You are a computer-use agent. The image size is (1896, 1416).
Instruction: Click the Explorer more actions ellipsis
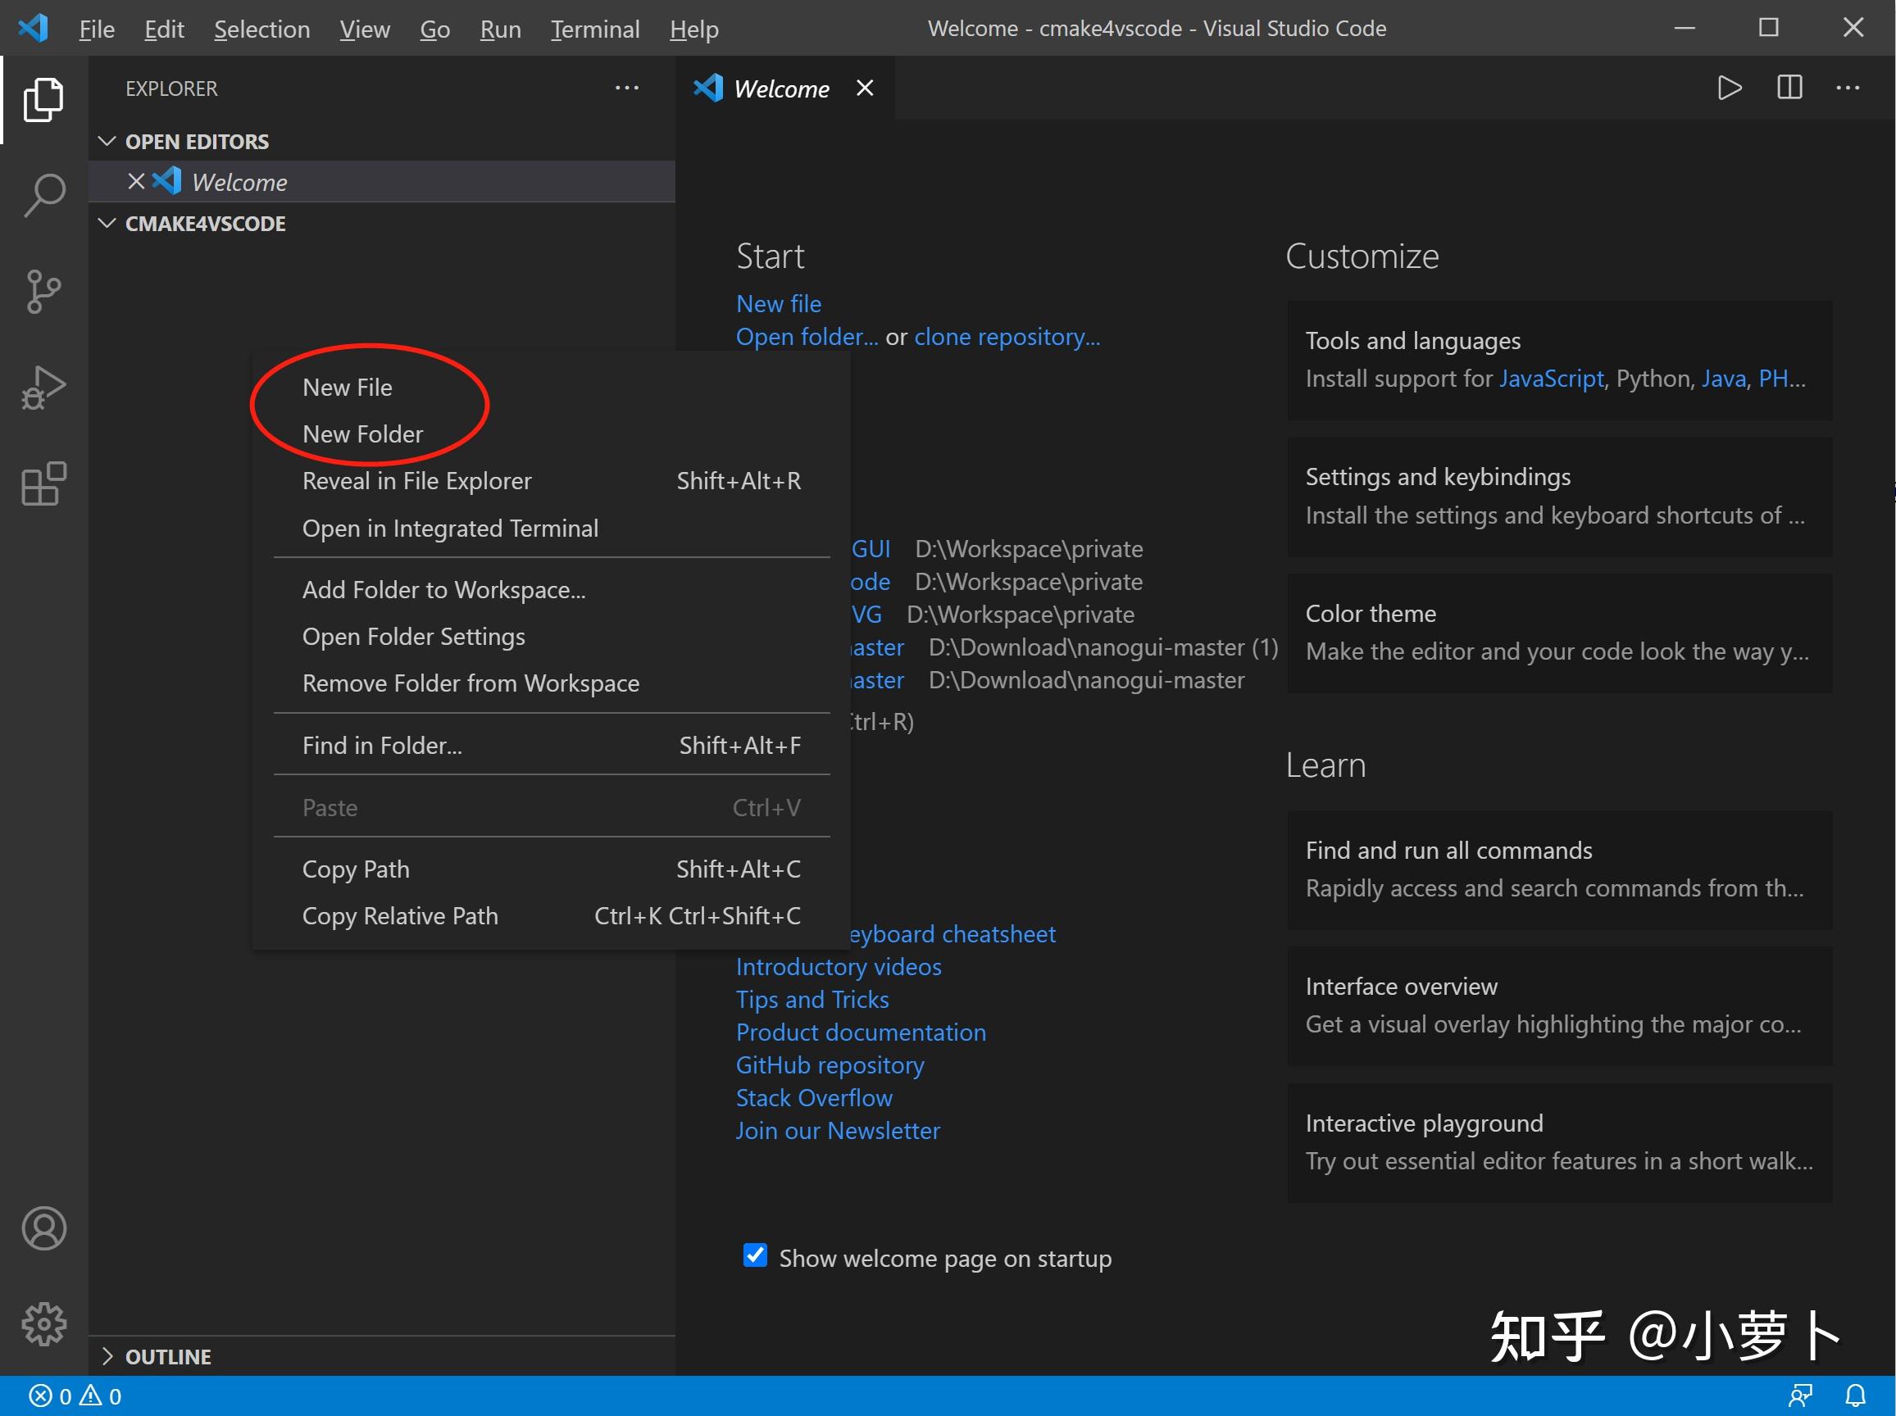626,88
